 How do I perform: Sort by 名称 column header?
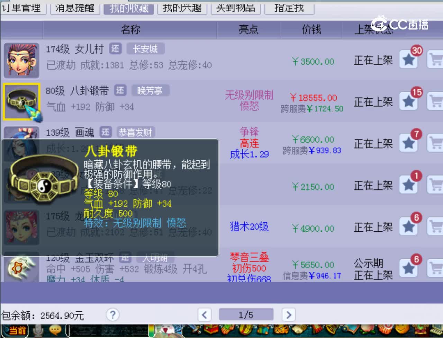click(130, 29)
